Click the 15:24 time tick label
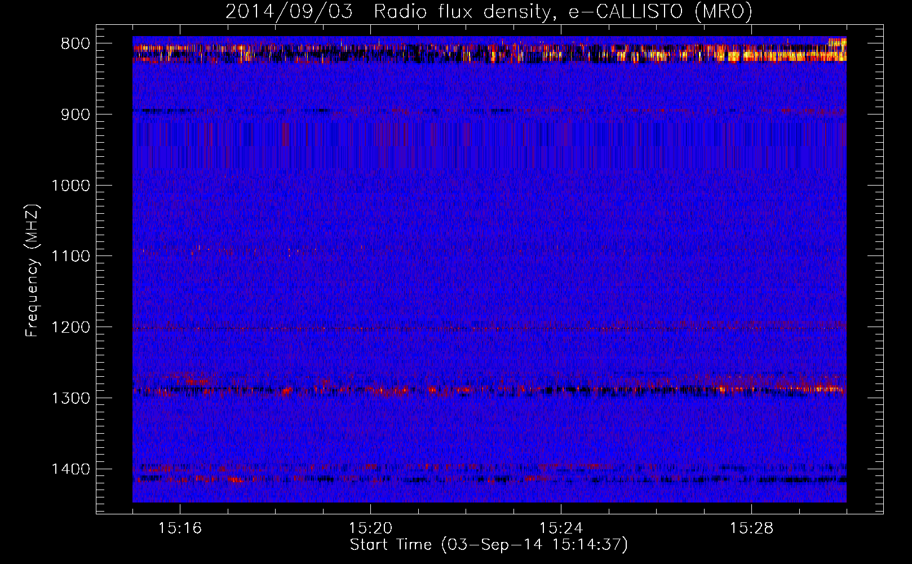Viewport: 912px width, 564px height. (x=561, y=528)
